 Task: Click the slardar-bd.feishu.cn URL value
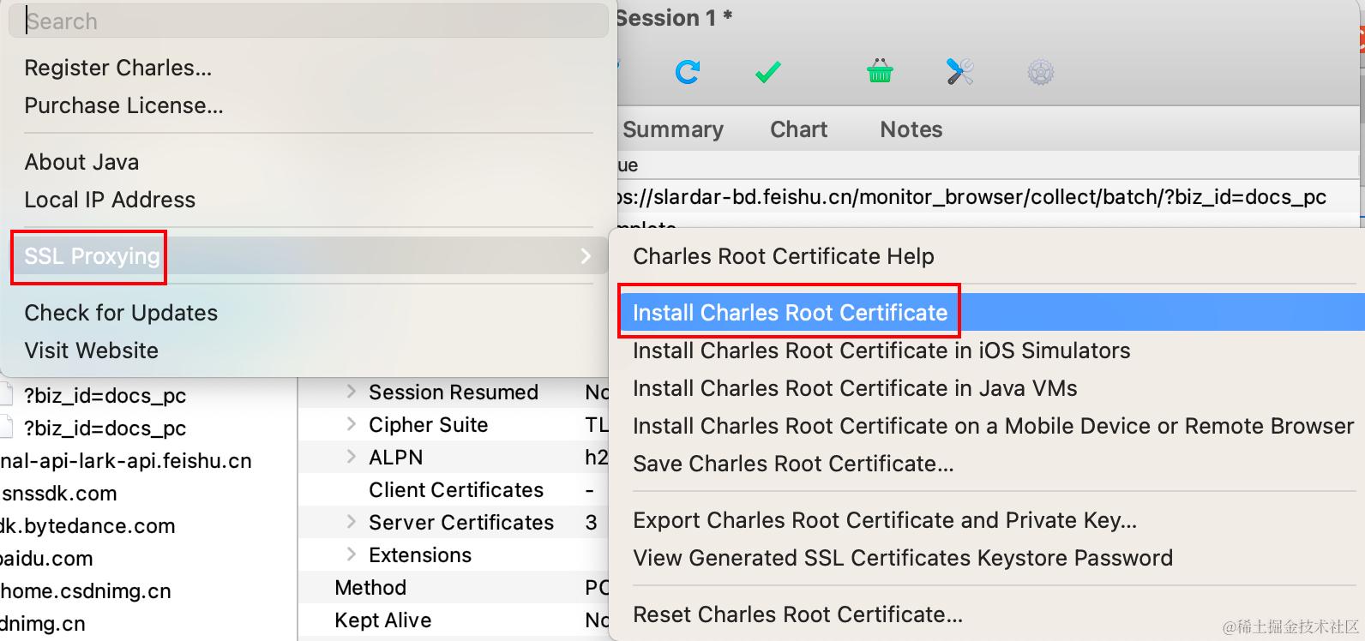(971, 196)
